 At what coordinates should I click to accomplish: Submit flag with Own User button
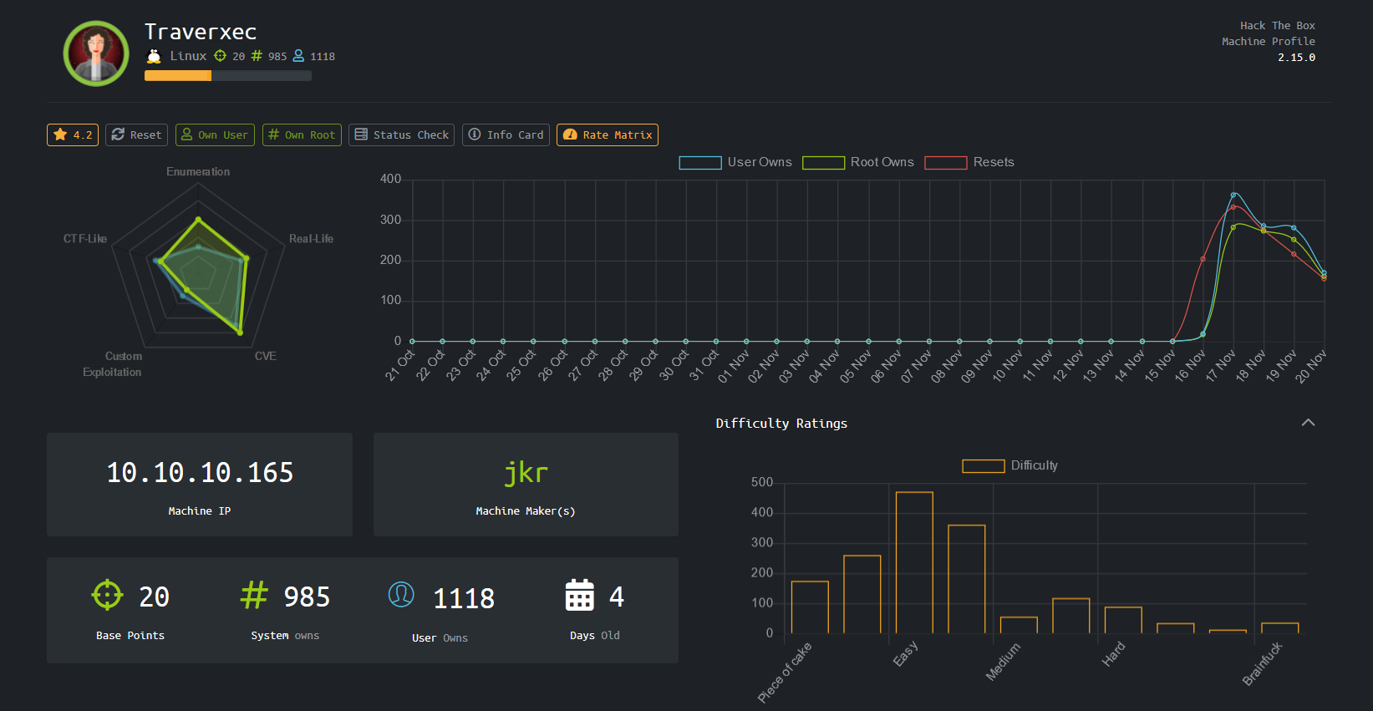click(x=215, y=135)
